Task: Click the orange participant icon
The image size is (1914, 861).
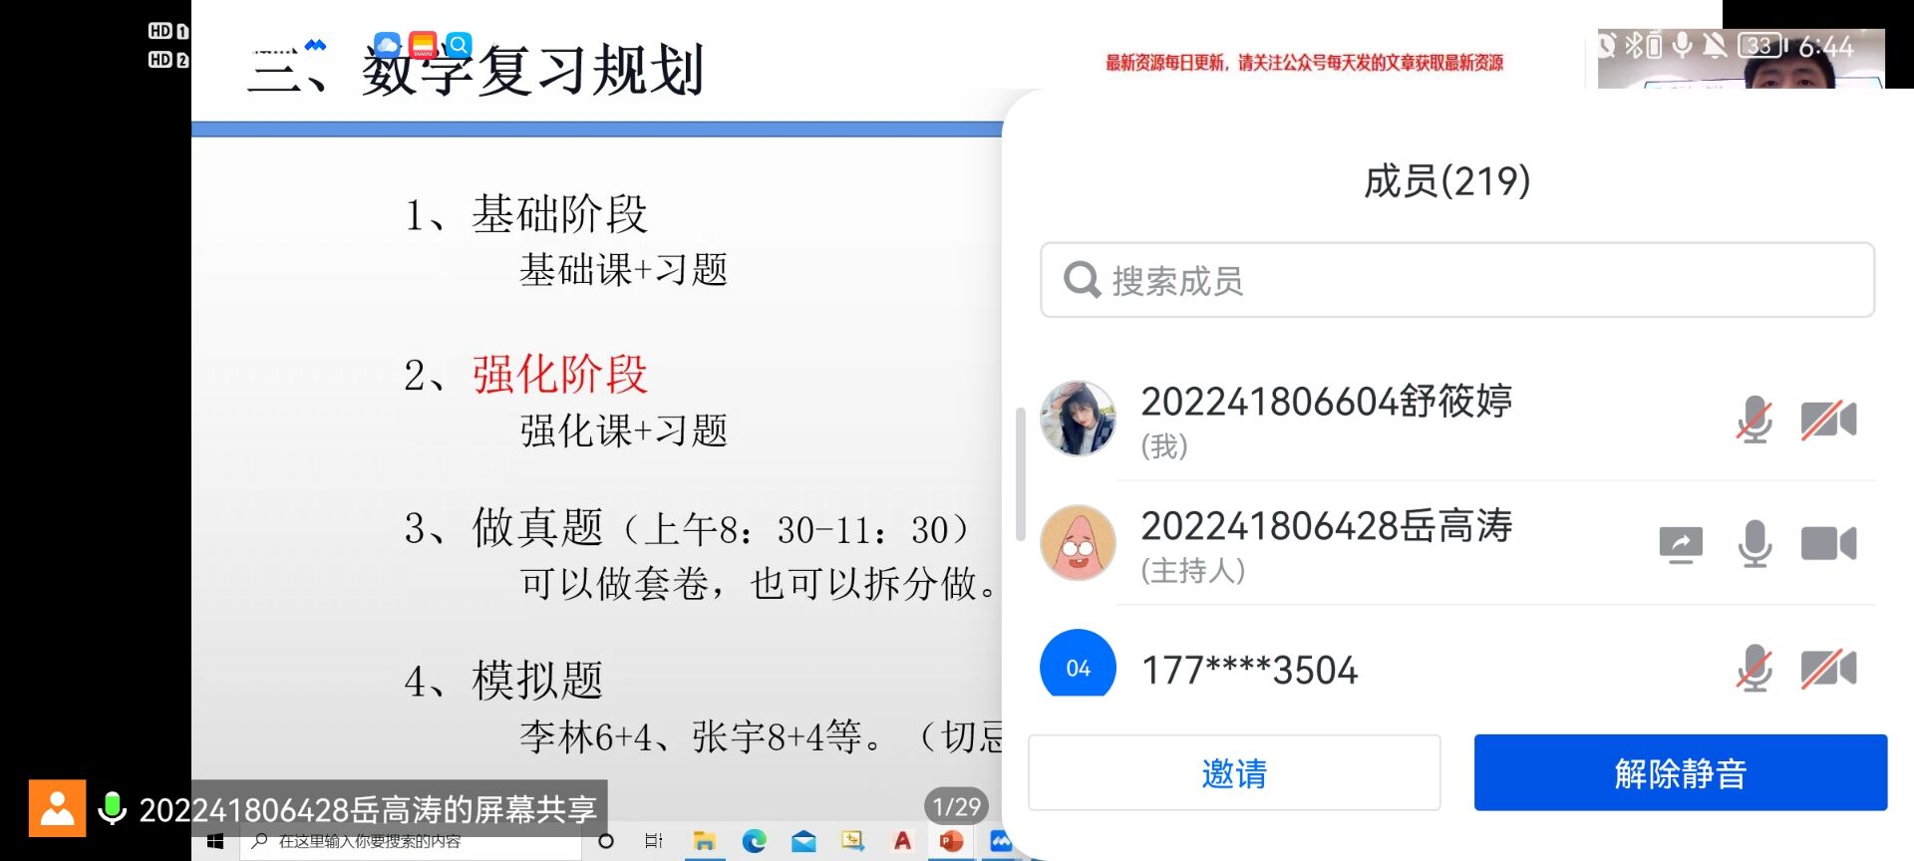Action: [x=57, y=808]
